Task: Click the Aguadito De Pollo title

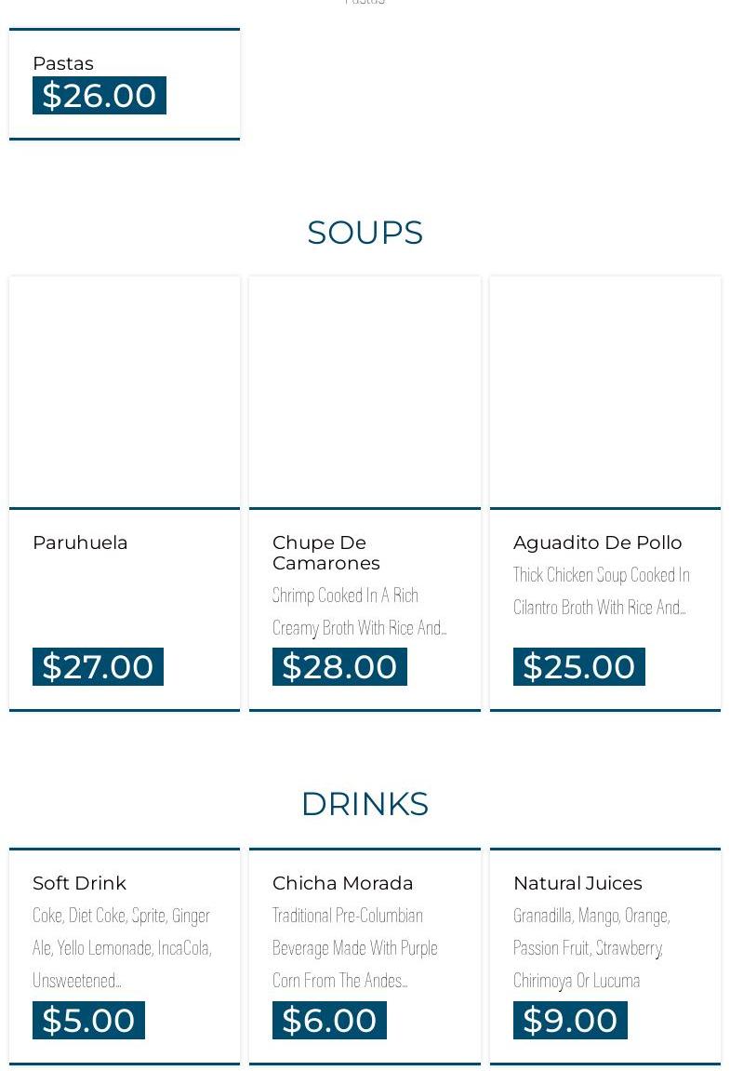Action: coord(597,542)
